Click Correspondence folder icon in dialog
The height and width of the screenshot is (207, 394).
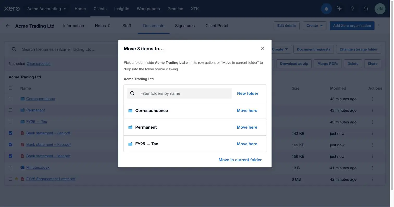pyautogui.click(x=131, y=111)
